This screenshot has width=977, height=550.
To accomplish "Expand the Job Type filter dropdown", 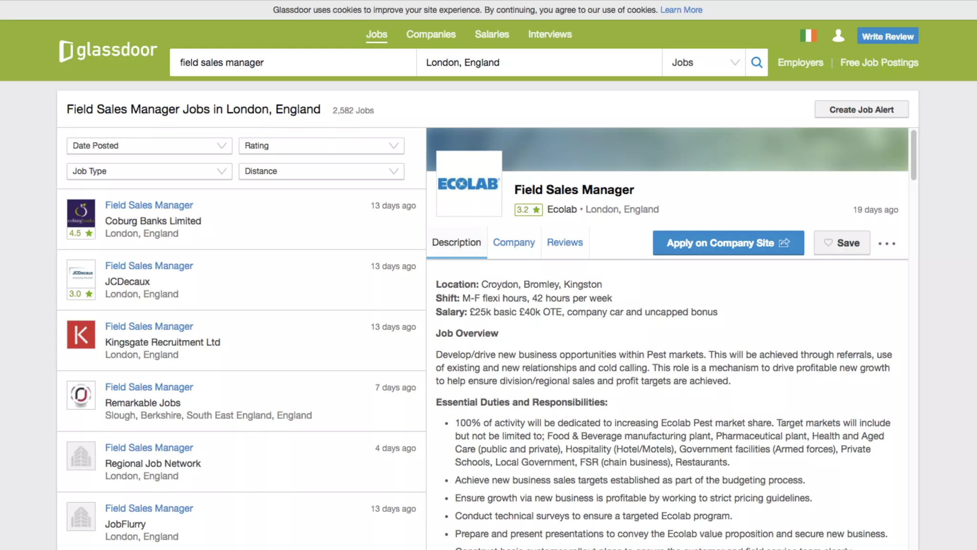I will pyautogui.click(x=149, y=171).
